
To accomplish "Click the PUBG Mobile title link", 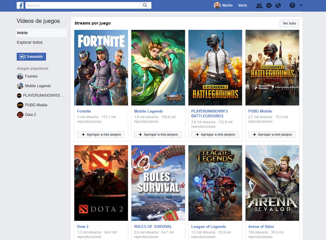I will (x=260, y=111).
